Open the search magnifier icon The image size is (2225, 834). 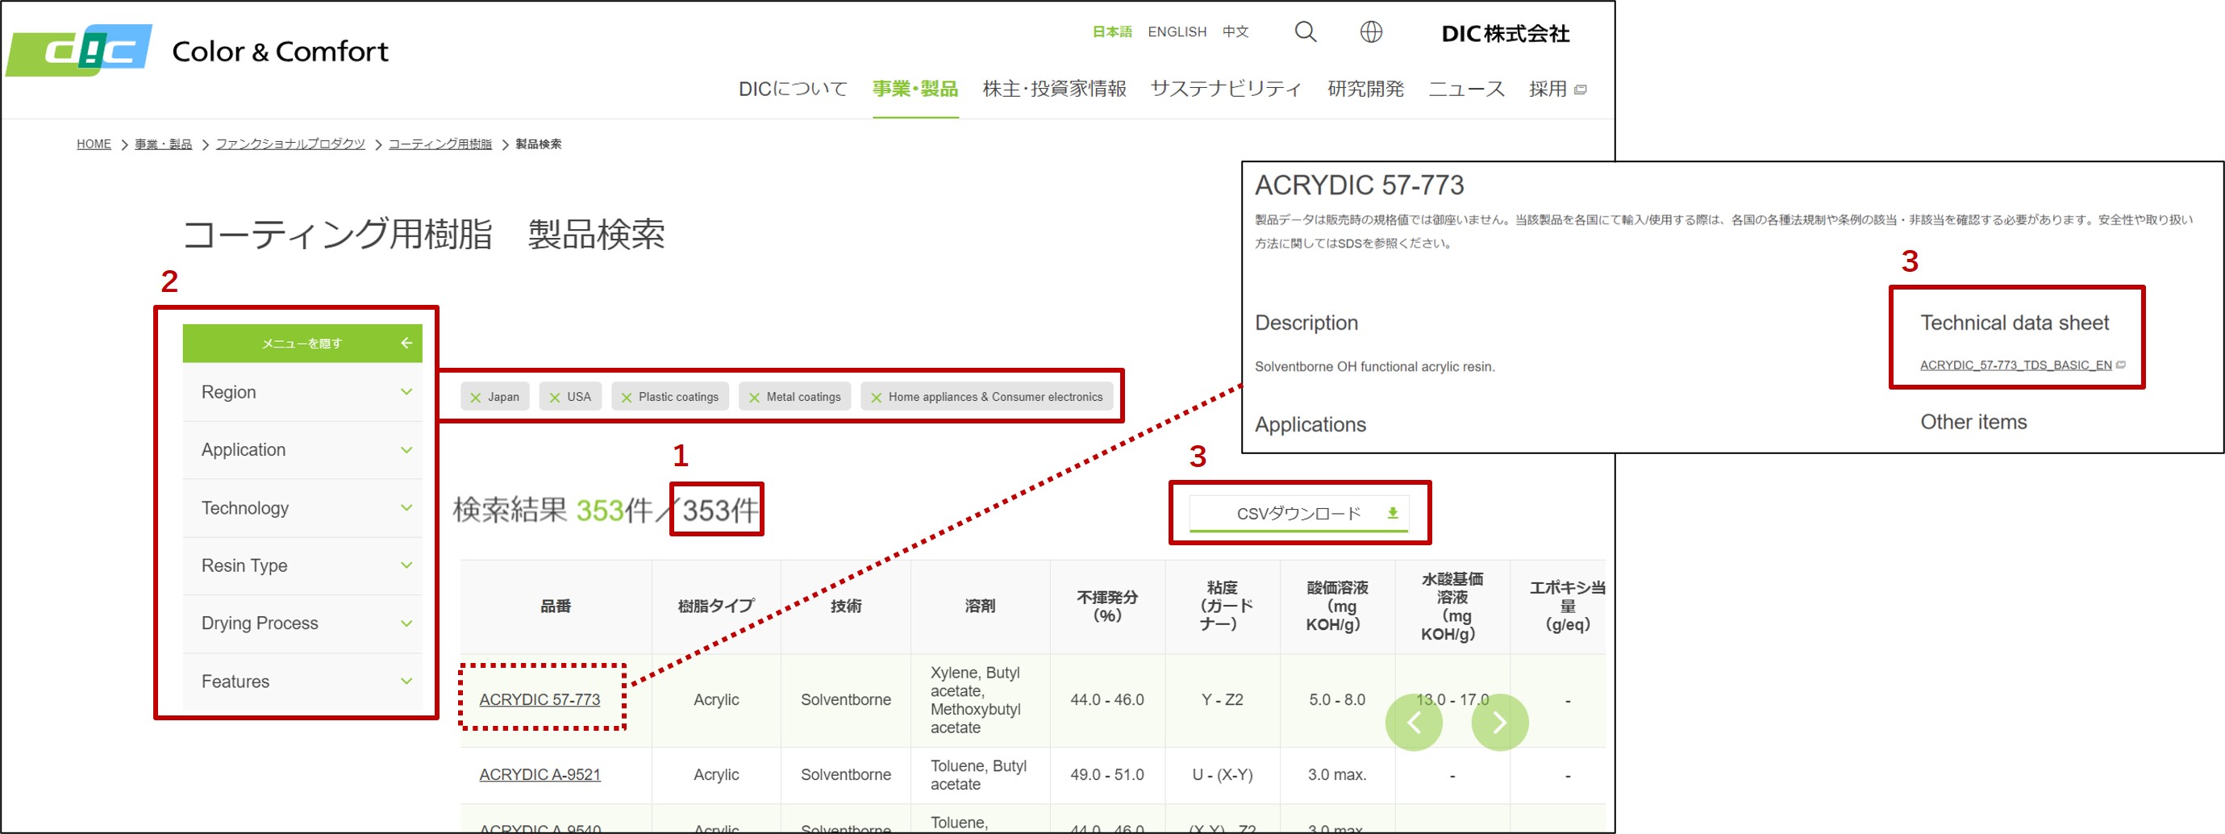click(1305, 32)
